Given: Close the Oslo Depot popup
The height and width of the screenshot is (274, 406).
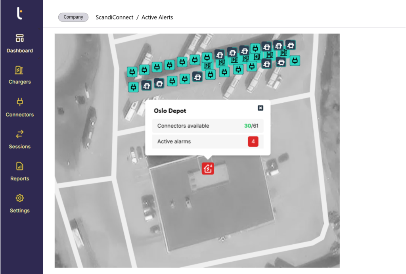Looking at the screenshot, I should point(260,108).
